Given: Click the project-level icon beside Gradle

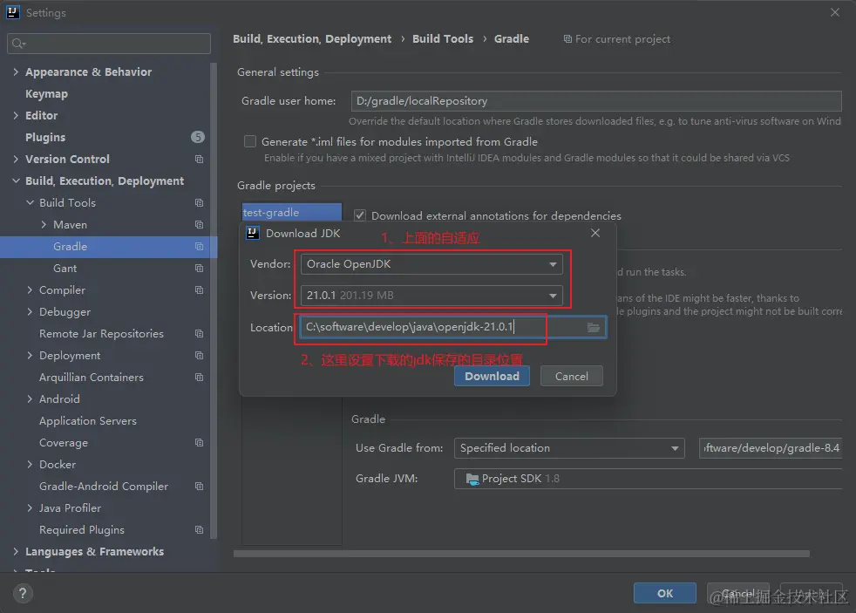Looking at the screenshot, I should pos(200,247).
